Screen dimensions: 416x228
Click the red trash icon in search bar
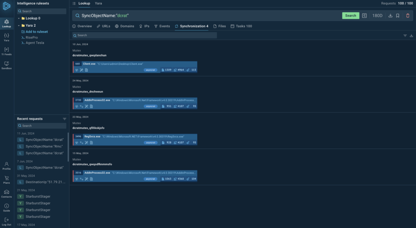tap(408, 16)
